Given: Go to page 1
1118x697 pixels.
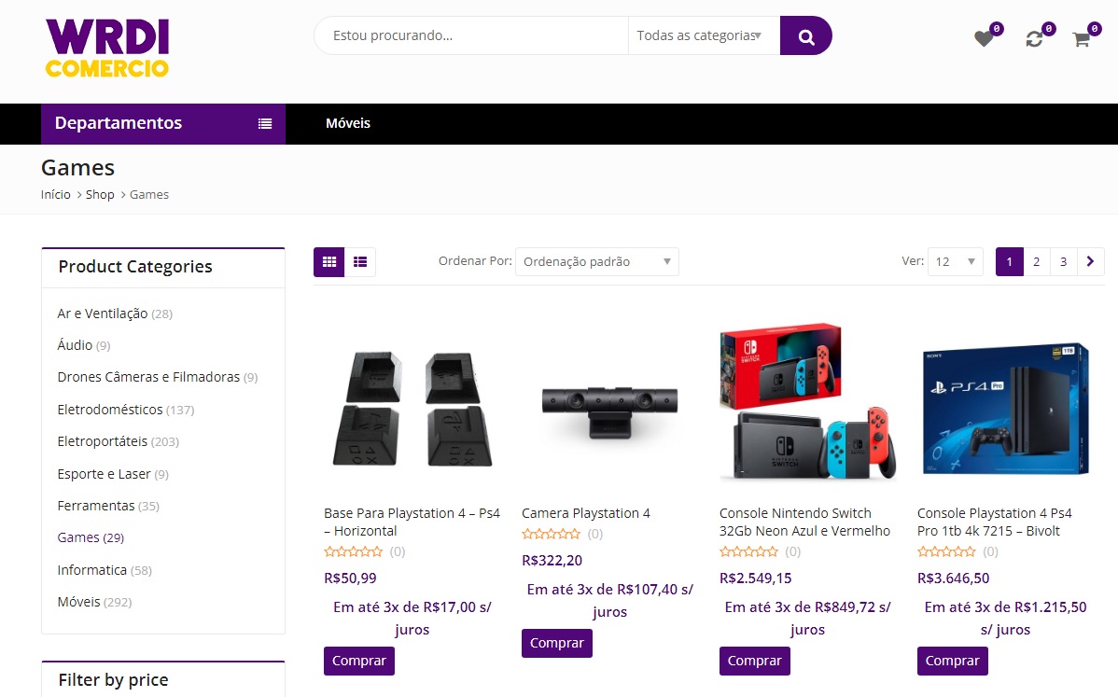Looking at the screenshot, I should tap(1010, 261).
